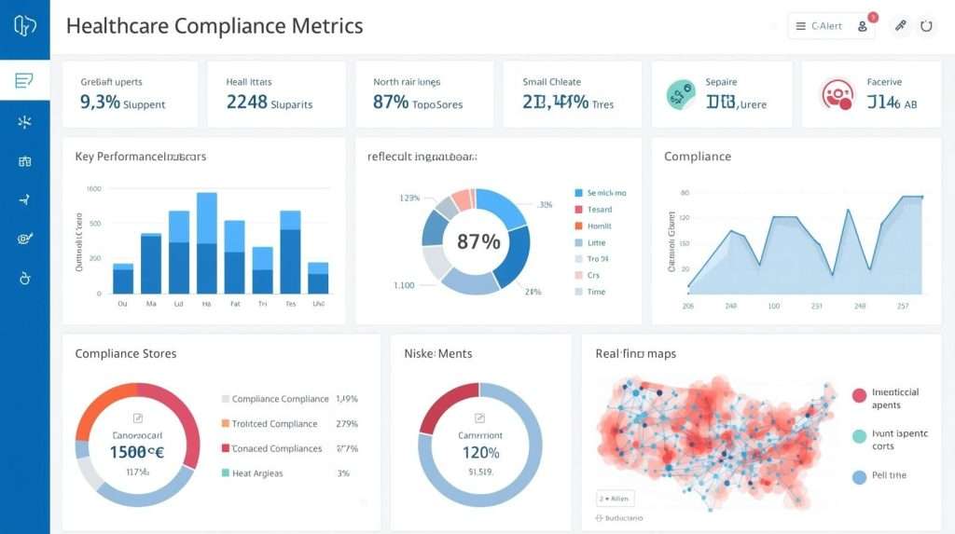Viewport: 955px width, 534px height.
Task: Click the red Inienticcial apents legend dot
Action: pyautogui.click(x=859, y=396)
